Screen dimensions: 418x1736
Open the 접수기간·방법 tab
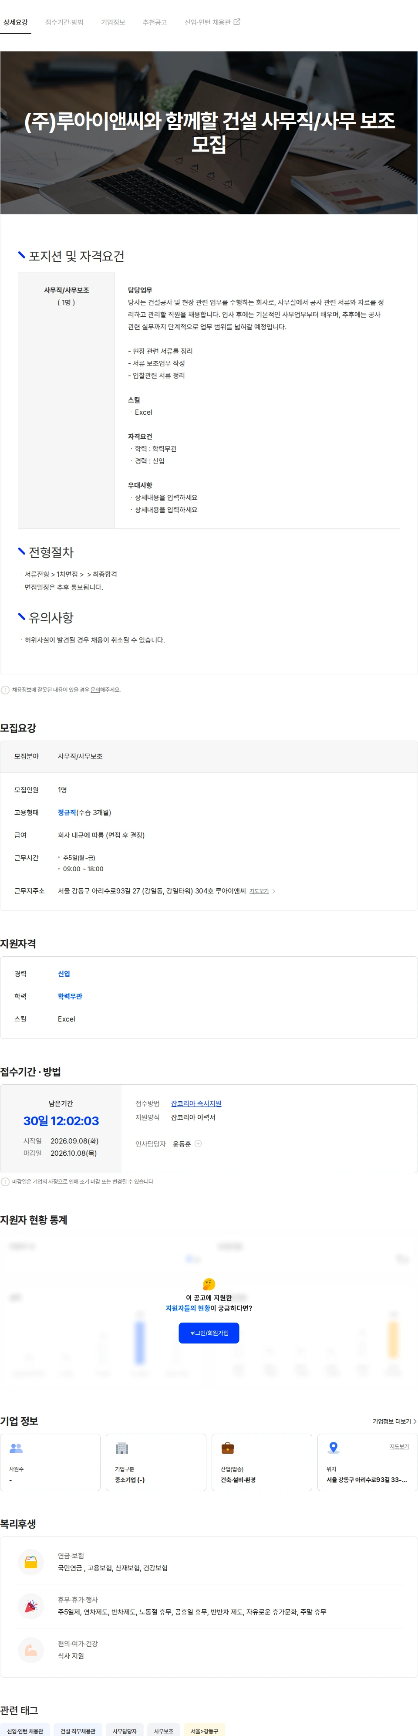click(x=64, y=22)
